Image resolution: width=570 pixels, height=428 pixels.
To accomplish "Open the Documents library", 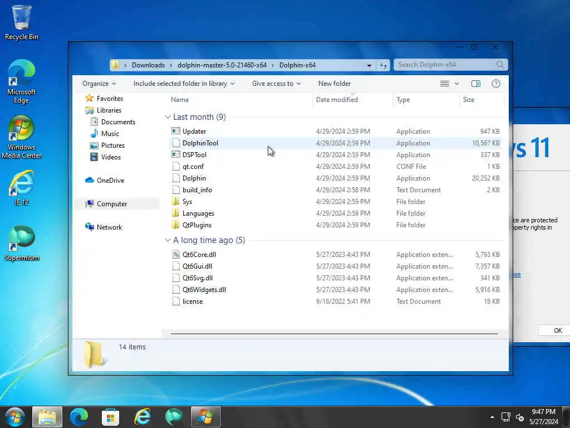I will pyautogui.click(x=112, y=122).
